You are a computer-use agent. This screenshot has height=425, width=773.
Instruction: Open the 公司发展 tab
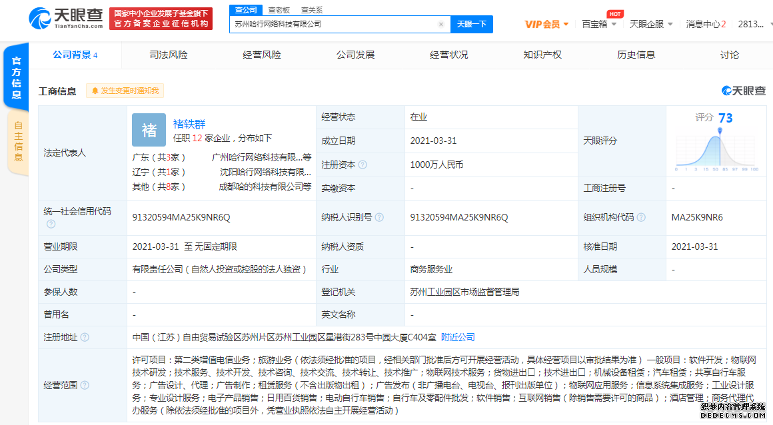point(355,55)
